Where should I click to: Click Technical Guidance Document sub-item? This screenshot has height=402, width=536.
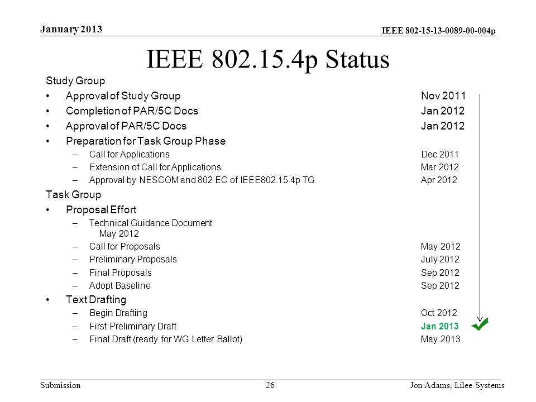pos(151,223)
